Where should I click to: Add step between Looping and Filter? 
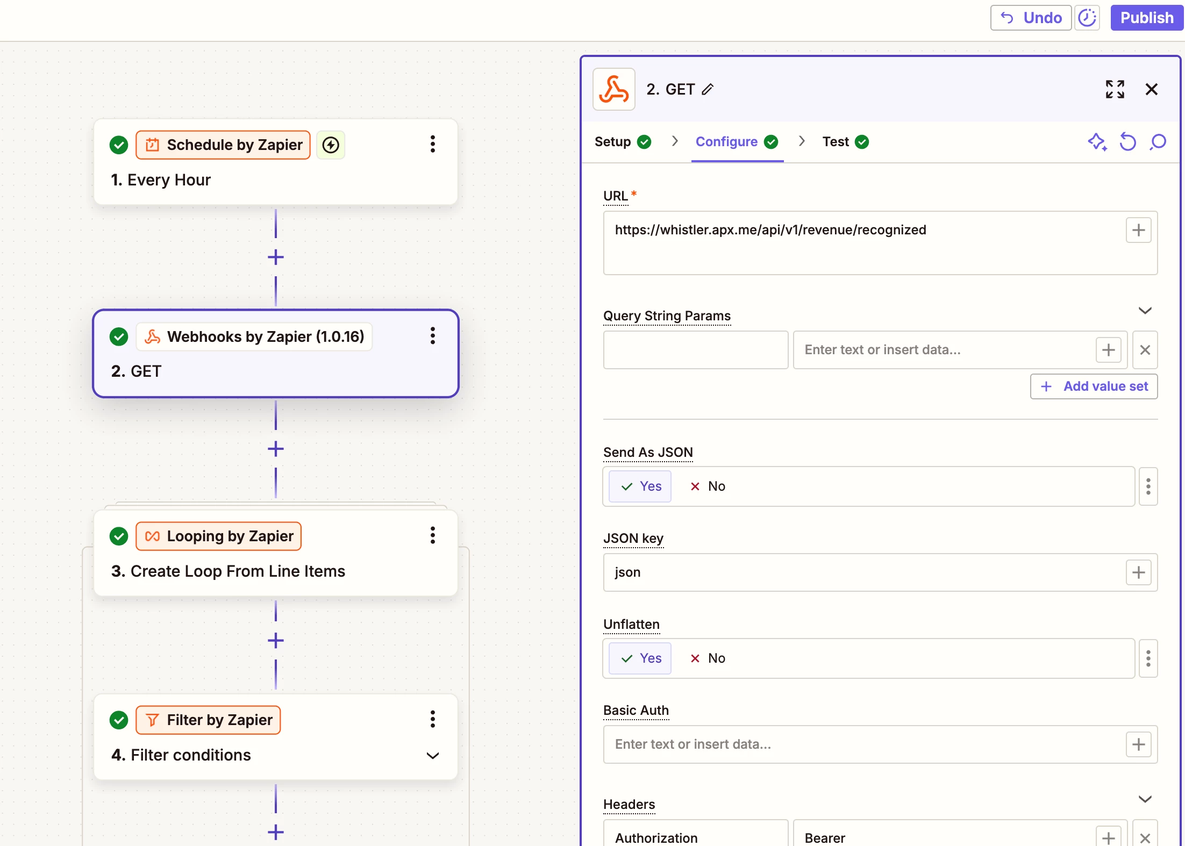point(276,641)
